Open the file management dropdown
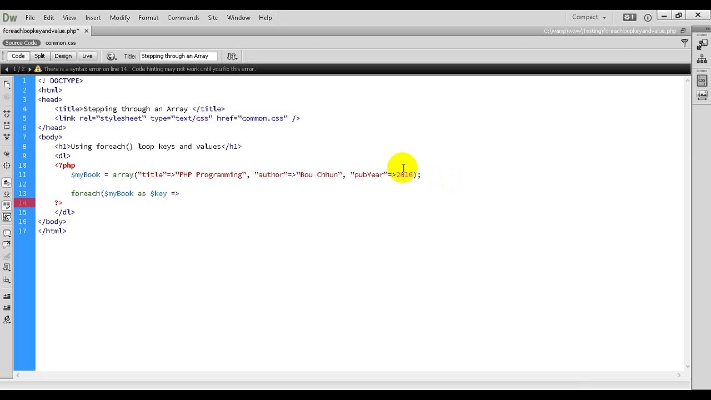711x400 pixels. pos(232,56)
